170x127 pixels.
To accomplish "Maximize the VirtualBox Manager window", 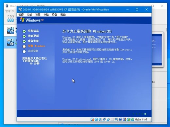I will (x=153, y=6).
